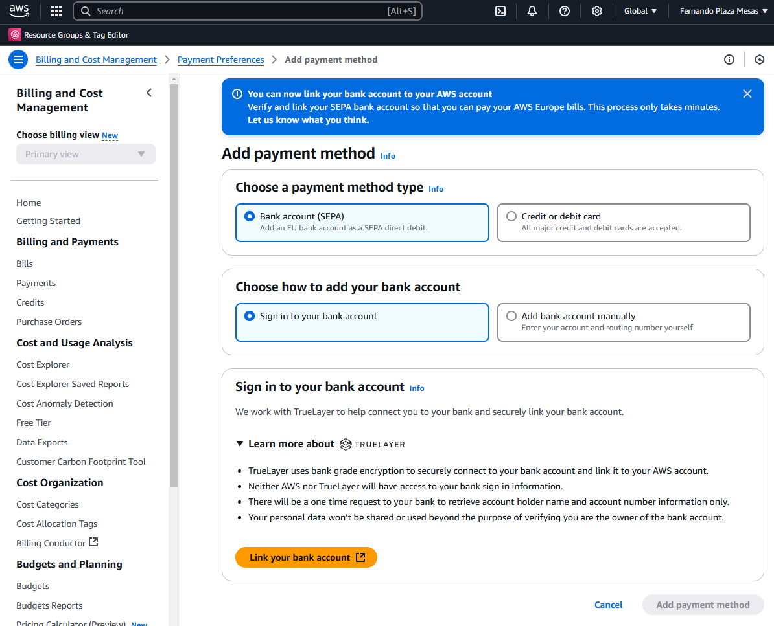
Task: Go to Billing and Cost Management breadcrumb
Action: point(96,60)
